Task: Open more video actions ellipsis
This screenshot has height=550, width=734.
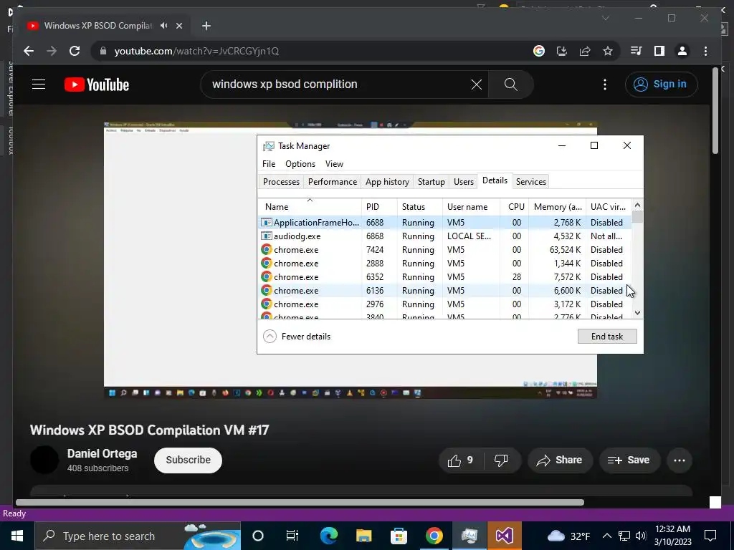Action: (x=680, y=460)
